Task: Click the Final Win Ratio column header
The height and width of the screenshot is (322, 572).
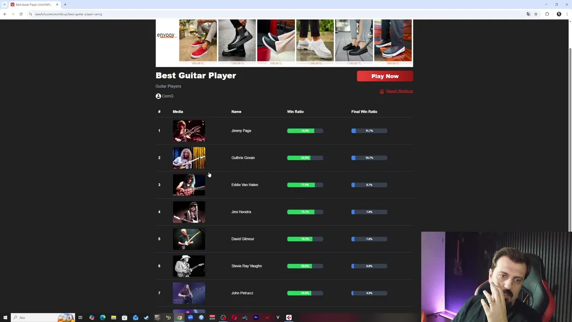Action: 364,112
